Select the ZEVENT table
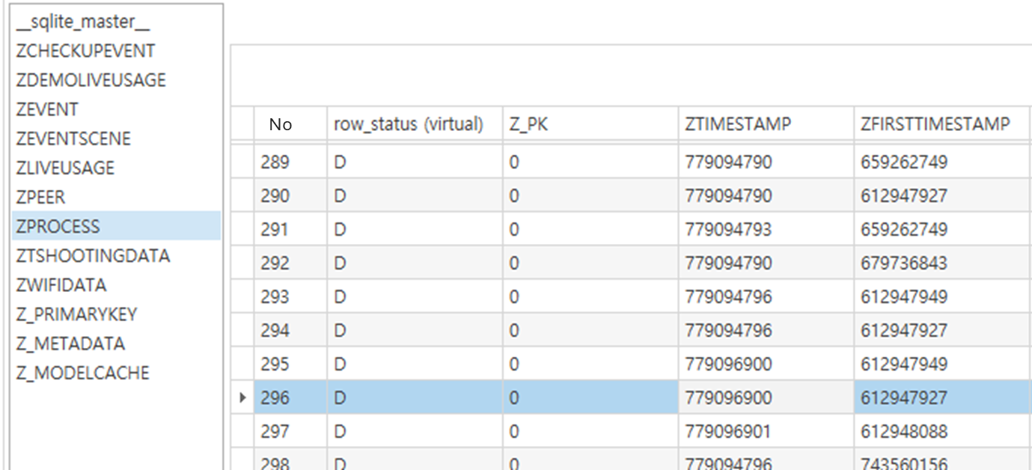This screenshot has height=470, width=1032. pyautogui.click(x=47, y=110)
